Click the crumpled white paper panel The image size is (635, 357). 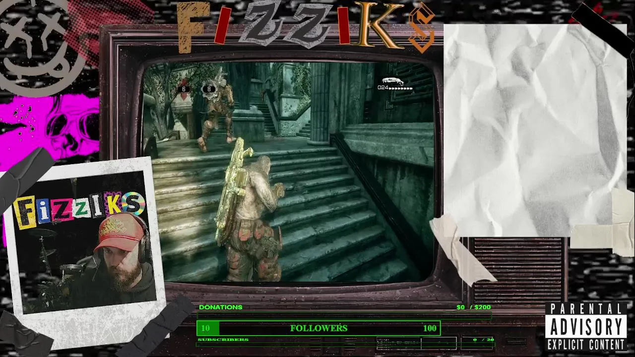(x=535, y=130)
